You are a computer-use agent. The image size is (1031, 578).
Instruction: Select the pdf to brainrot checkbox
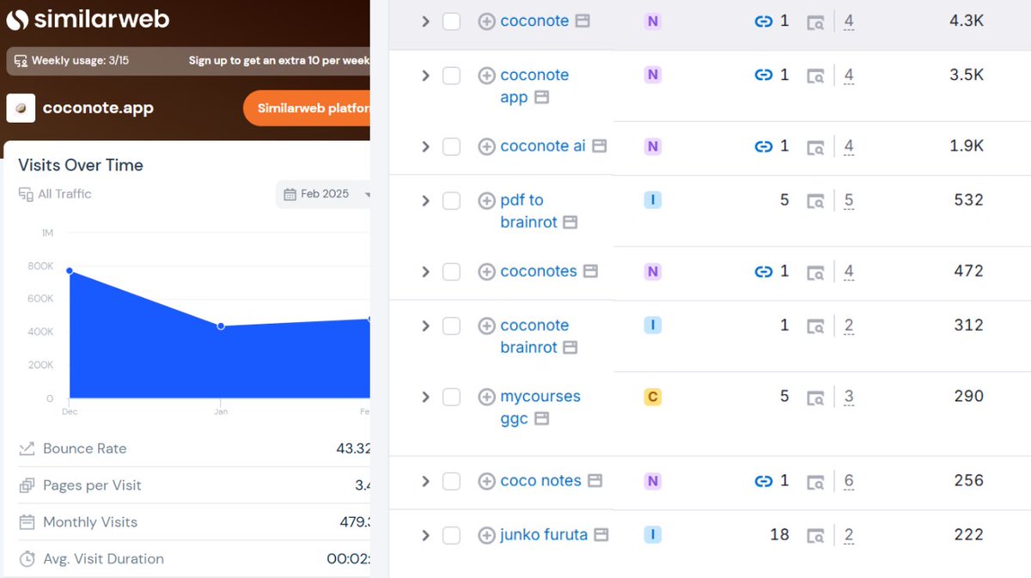point(451,201)
